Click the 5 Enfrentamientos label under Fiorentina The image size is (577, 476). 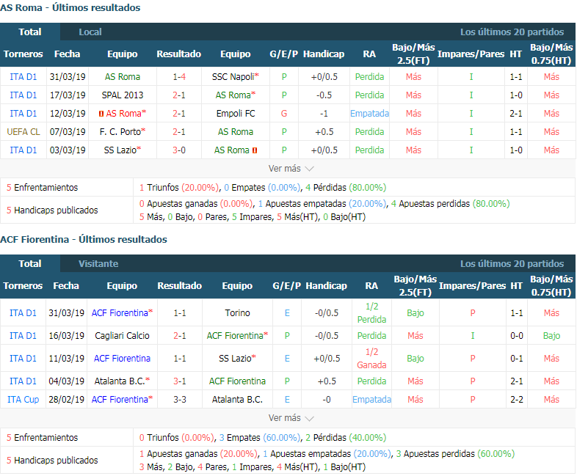coord(43,437)
